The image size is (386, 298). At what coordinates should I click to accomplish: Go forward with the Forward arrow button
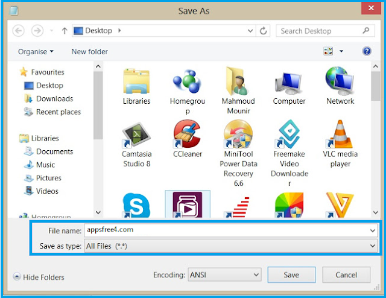pos(37,31)
